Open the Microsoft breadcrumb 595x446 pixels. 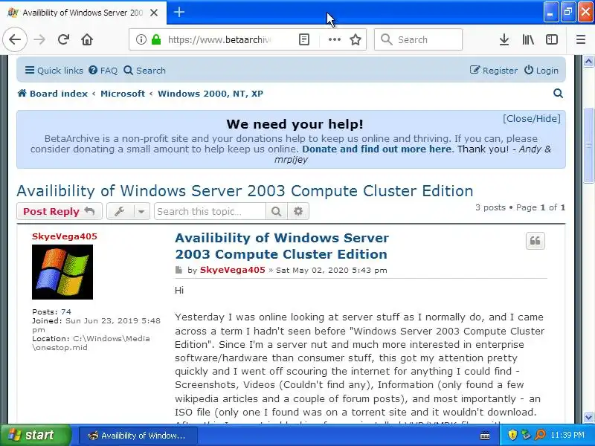click(123, 94)
